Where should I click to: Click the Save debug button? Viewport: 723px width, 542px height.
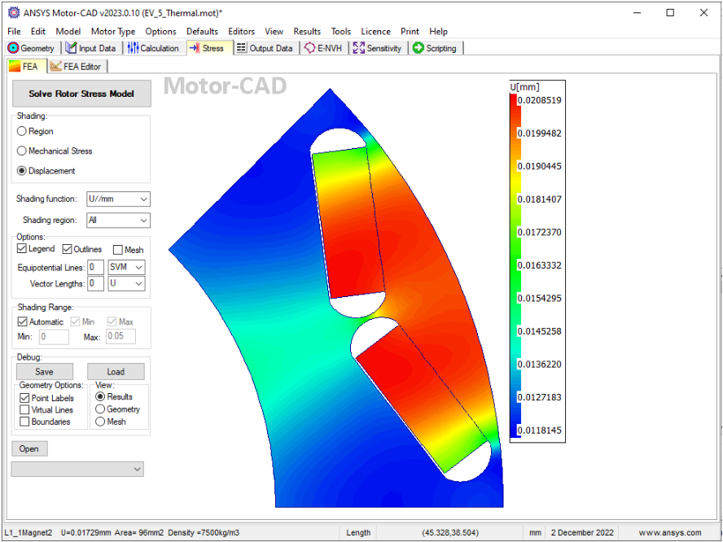pyautogui.click(x=44, y=371)
